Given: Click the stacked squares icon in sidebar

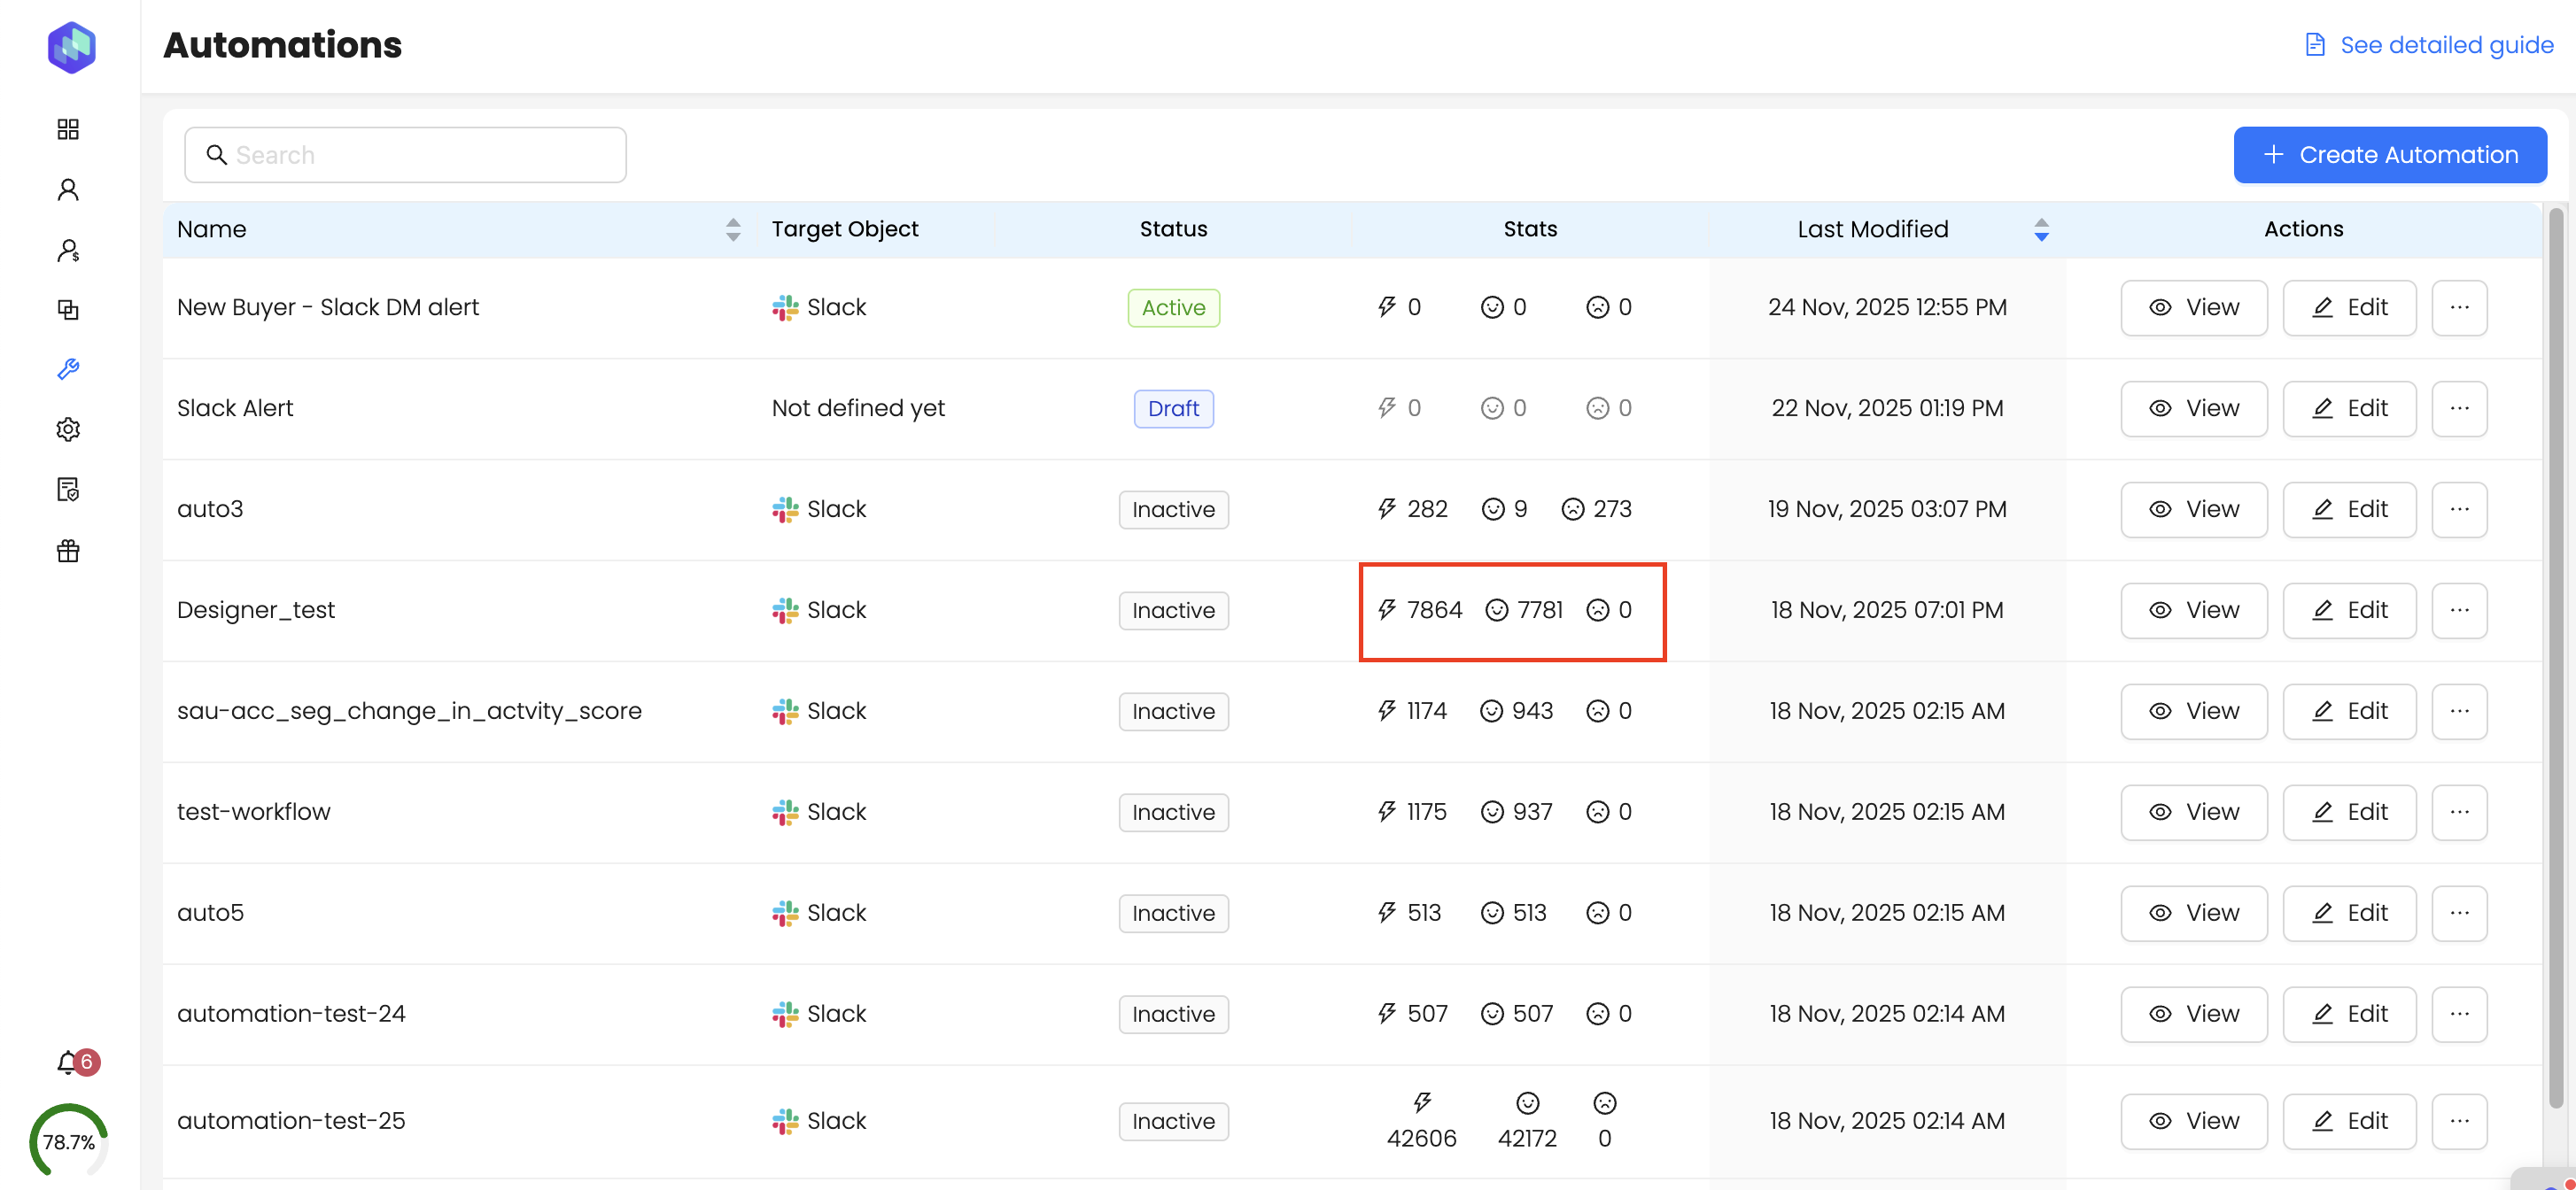Looking at the screenshot, I should pos(68,310).
